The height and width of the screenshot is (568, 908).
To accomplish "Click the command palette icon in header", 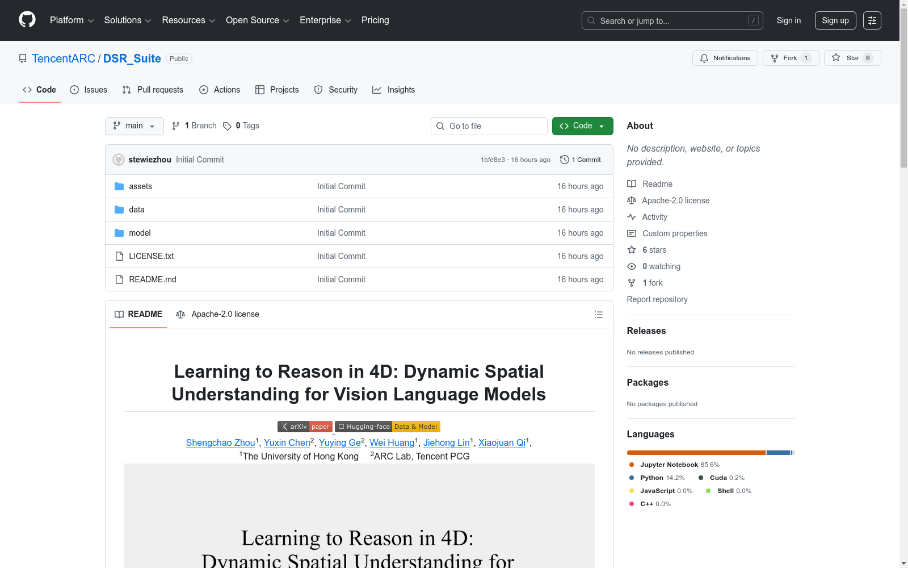I will tap(872, 20).
